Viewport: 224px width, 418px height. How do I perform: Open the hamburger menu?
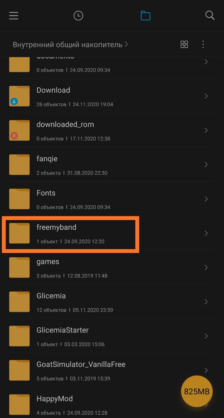14,15
